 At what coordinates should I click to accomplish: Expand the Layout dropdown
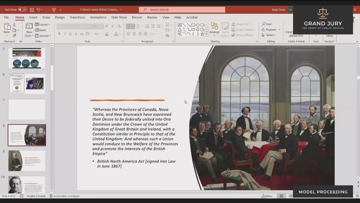tap(43, 25)
